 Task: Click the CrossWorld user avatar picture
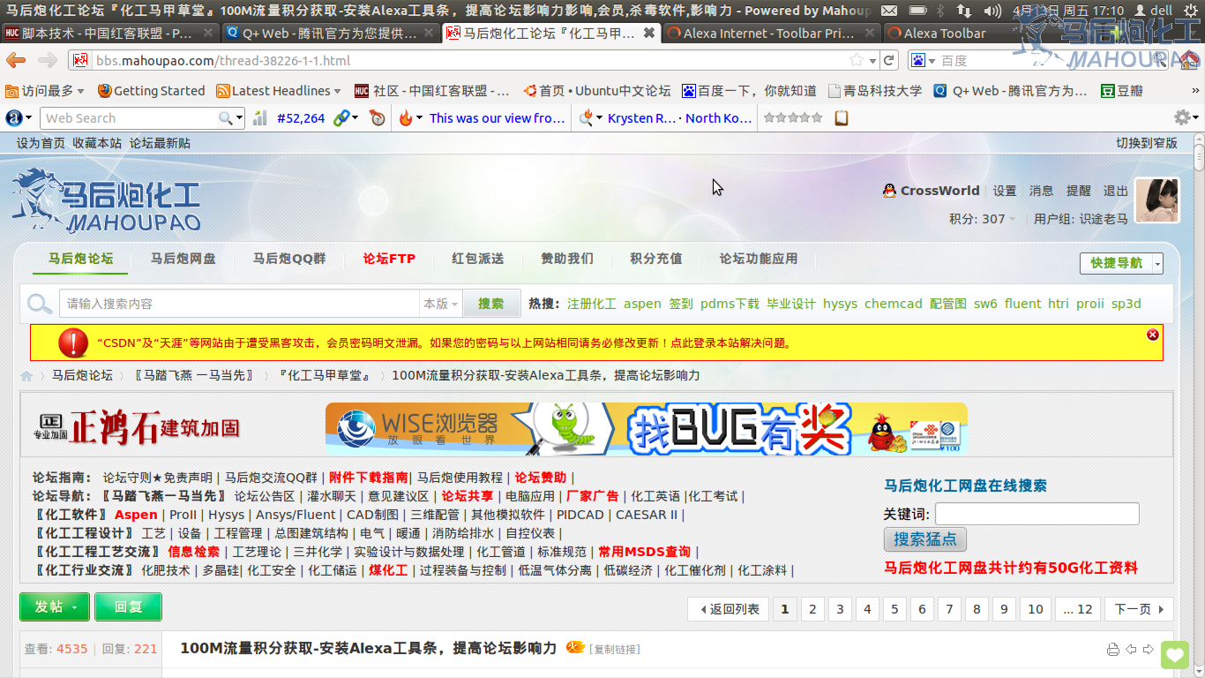click(x=1157, y=200)
